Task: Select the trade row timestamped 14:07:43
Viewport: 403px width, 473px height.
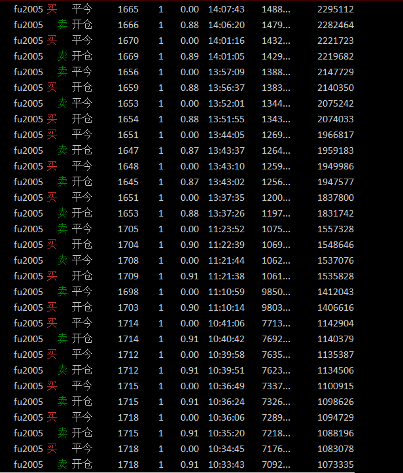Action: coord(226,9)
